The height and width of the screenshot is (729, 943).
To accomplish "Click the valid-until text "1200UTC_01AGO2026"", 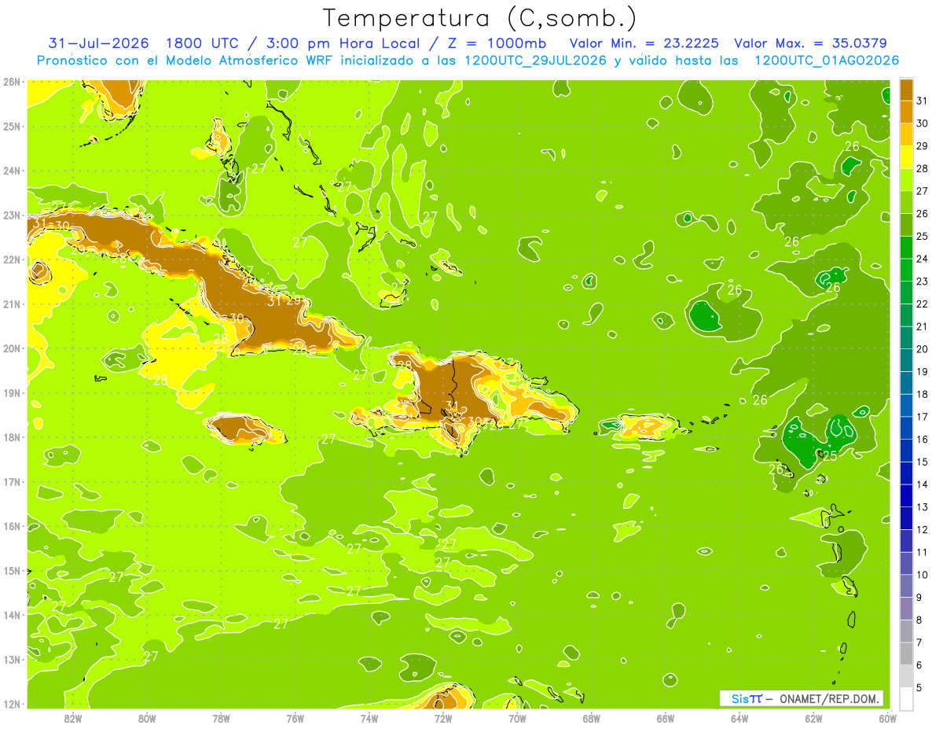I will click(x=827, y=61).
